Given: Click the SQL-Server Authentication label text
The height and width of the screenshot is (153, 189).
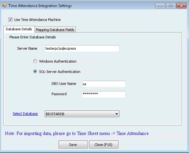Looking at the screenshot, I should [x=60, y=72].
